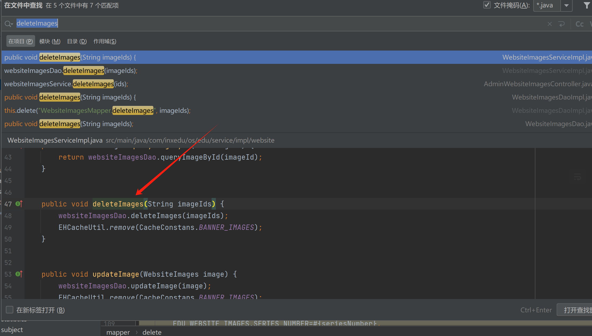Select result 'public void deleteImages' in WebsiteImagesDaoImpl

[297, 97]
